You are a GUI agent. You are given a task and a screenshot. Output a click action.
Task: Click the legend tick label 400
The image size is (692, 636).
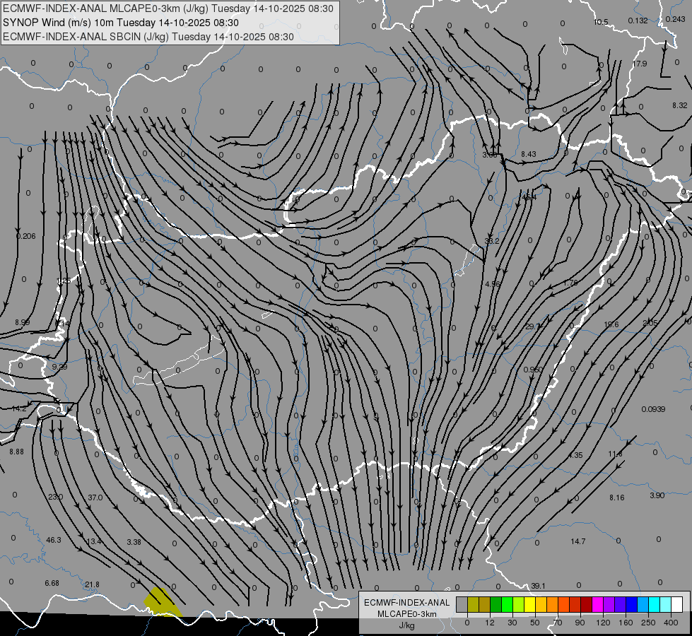(x=671, y=623)
